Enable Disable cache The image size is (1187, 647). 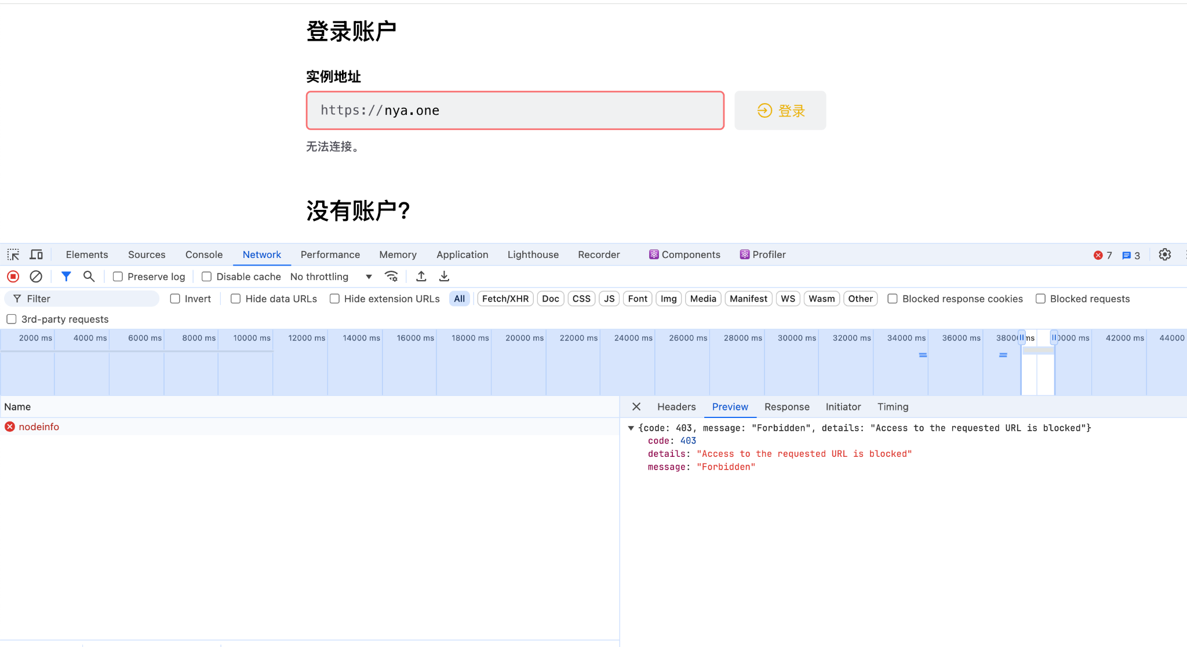(x=206, y=277)
